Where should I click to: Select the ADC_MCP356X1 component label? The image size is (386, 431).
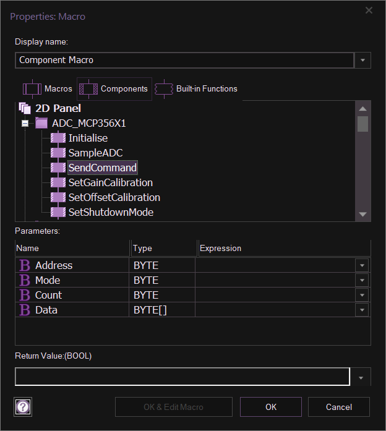[89, 123]
